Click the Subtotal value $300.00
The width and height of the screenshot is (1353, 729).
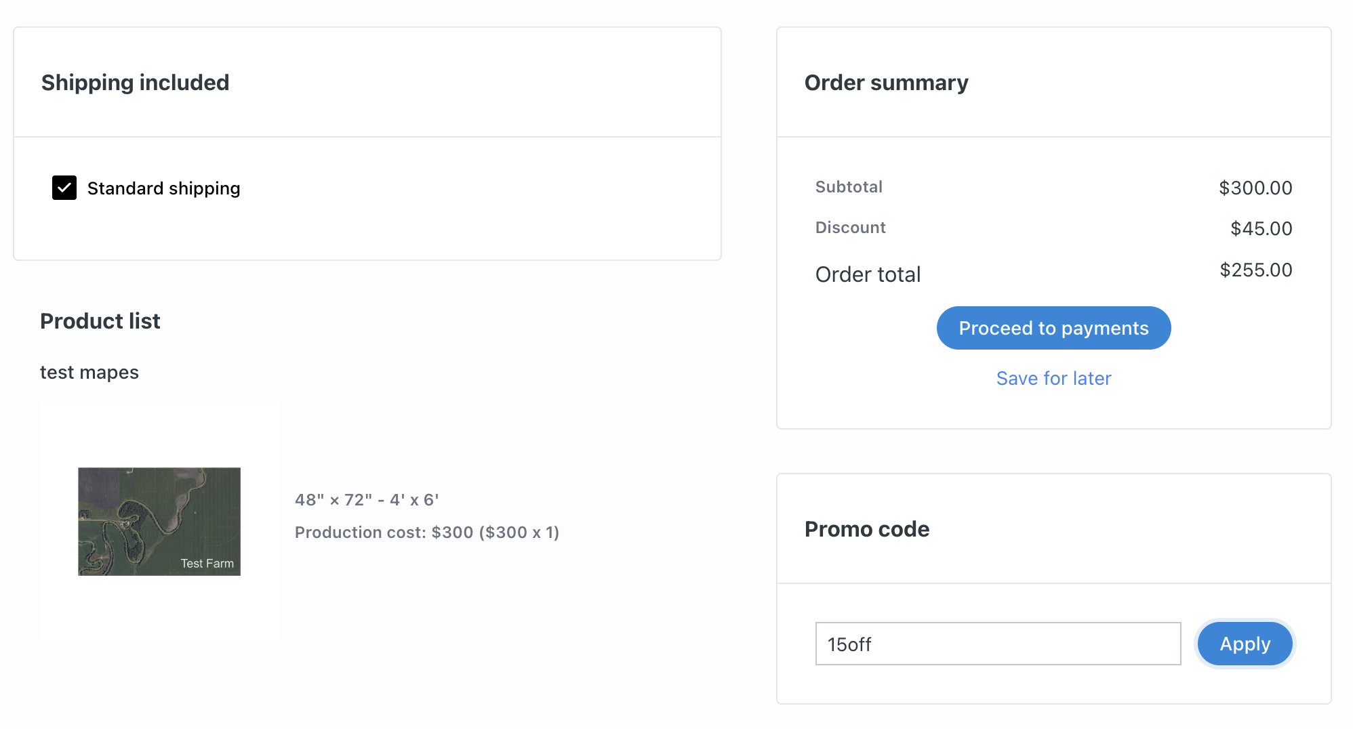[1255, 188]
